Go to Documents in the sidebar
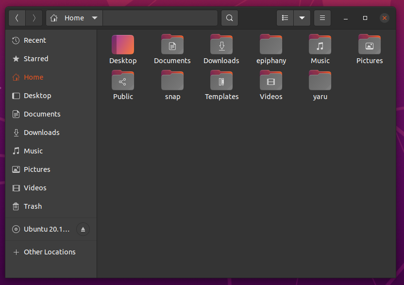The height and width of the screenshot is (285, 404). point(51,114)
